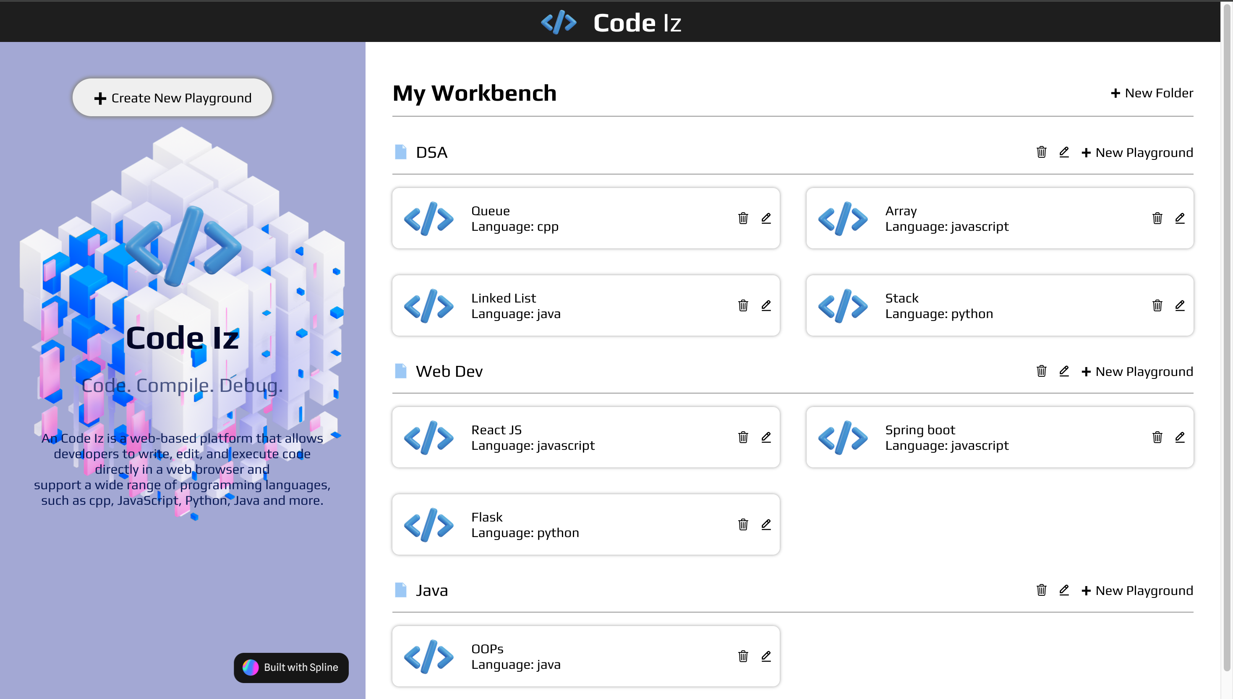Viewport: 1233px width, 699px height.
Task: Delete the OOPs playground
Action: click(743, 656)
